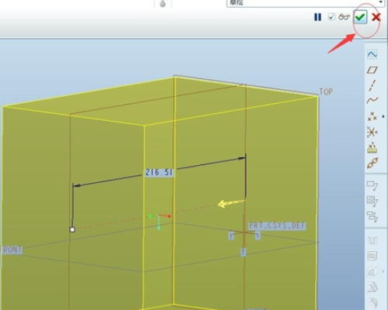Confirm the extrude with the green checkmark
This screenshot has width=388, height=310.
pyautogui.click(x=360, y=17)
